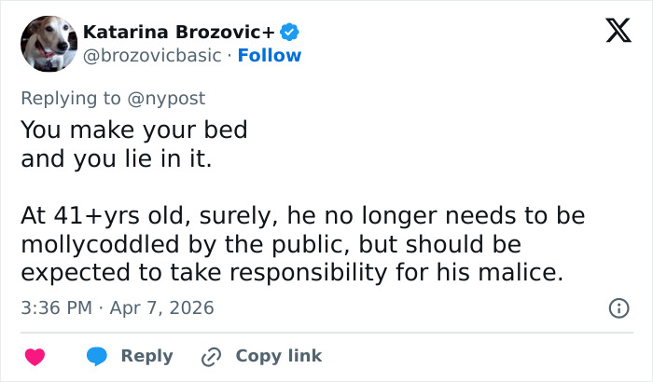Click the paragraph starting "At 41+yrs old"
Image resolution: width=653 pixels, height=382 pixels.
coord(302,245)
